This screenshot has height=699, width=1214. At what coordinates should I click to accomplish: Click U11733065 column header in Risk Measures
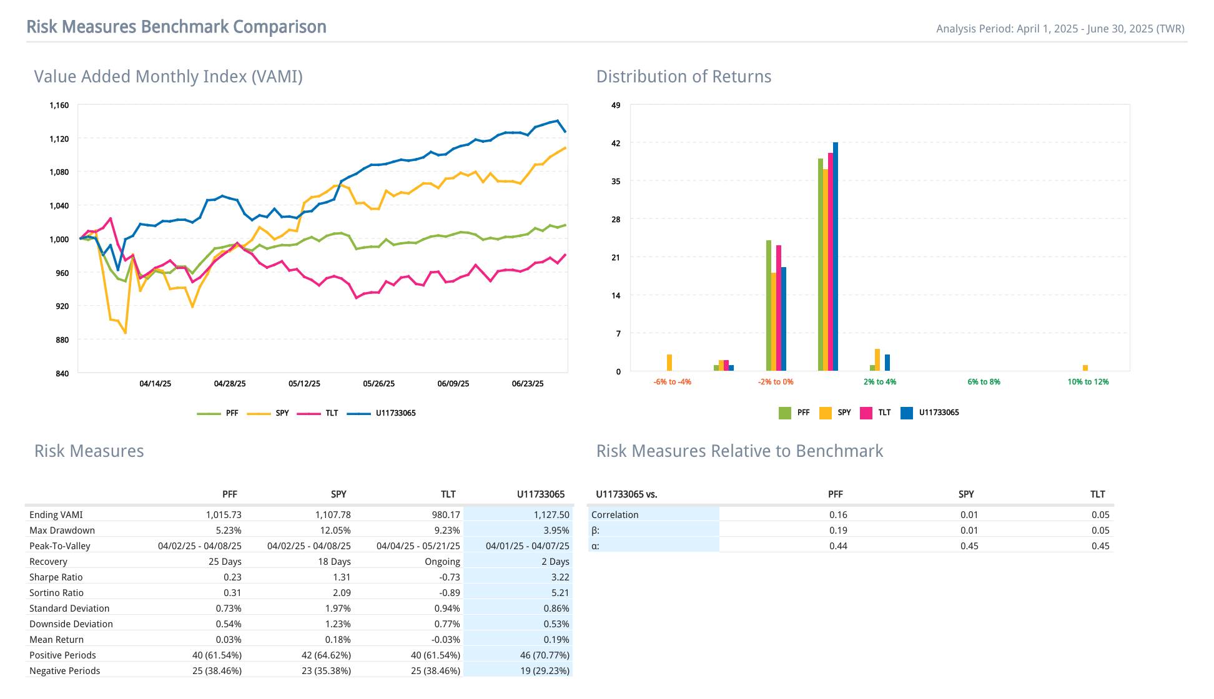pyautogui.click(x=540, y=494)
